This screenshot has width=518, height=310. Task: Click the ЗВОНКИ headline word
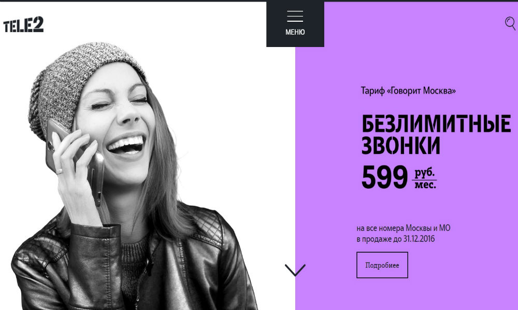(401, 145)
